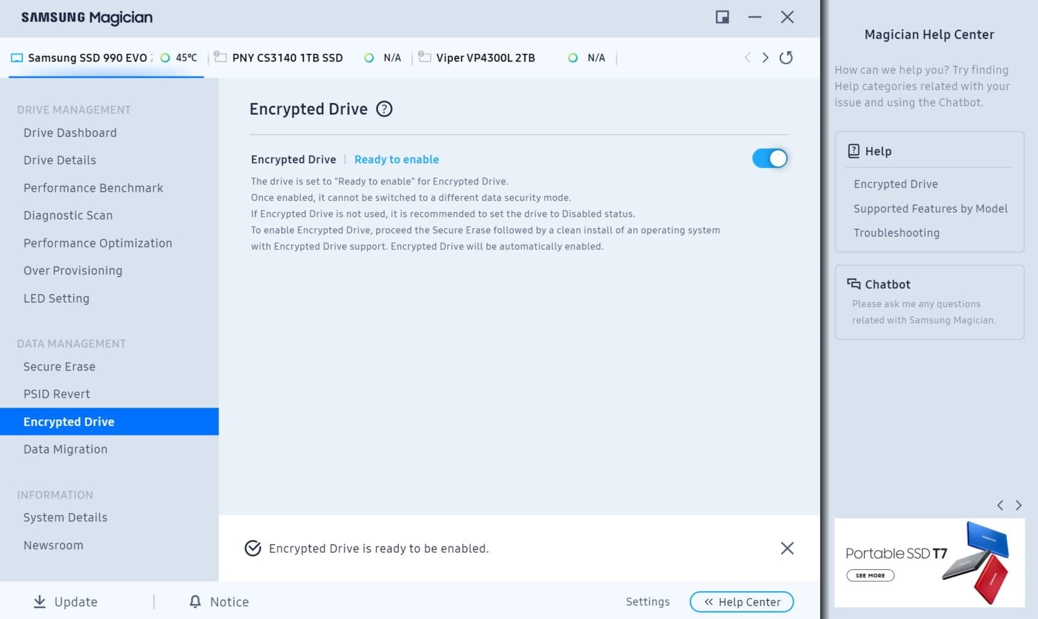Open Performance Benchmark
The height and width of the screenshot is (619, 1038).
pos(93,188)
